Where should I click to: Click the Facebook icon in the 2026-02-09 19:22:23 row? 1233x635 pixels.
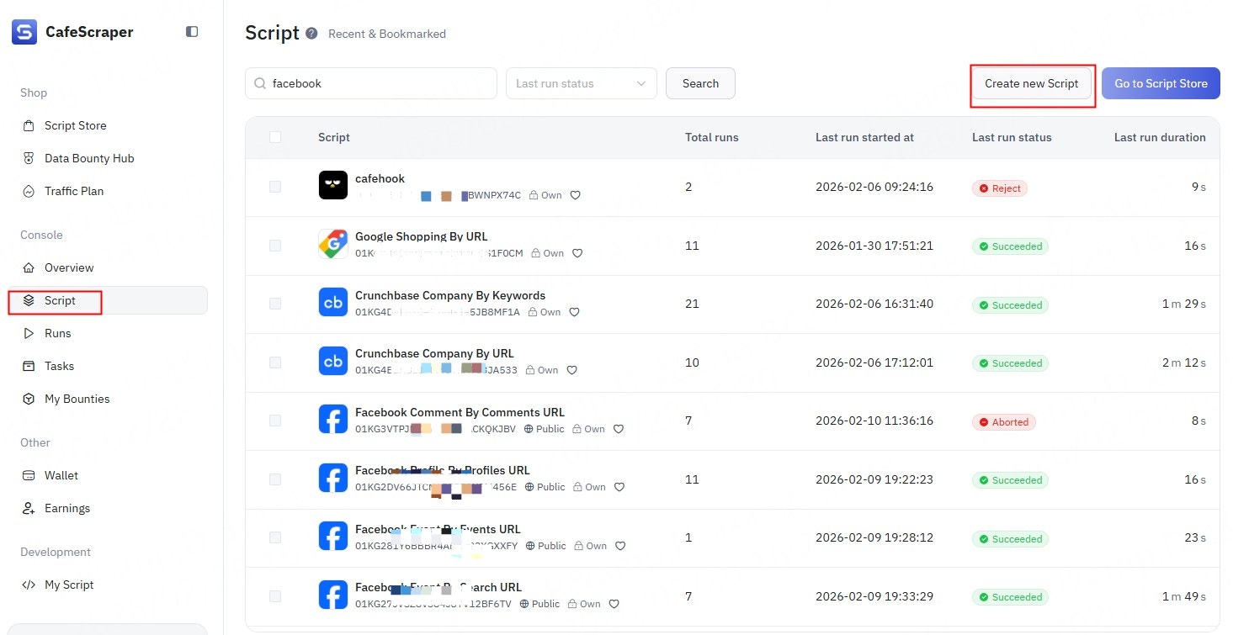(333, 478)
